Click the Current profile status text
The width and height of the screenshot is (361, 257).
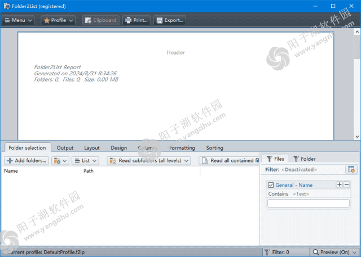[46, 252]
